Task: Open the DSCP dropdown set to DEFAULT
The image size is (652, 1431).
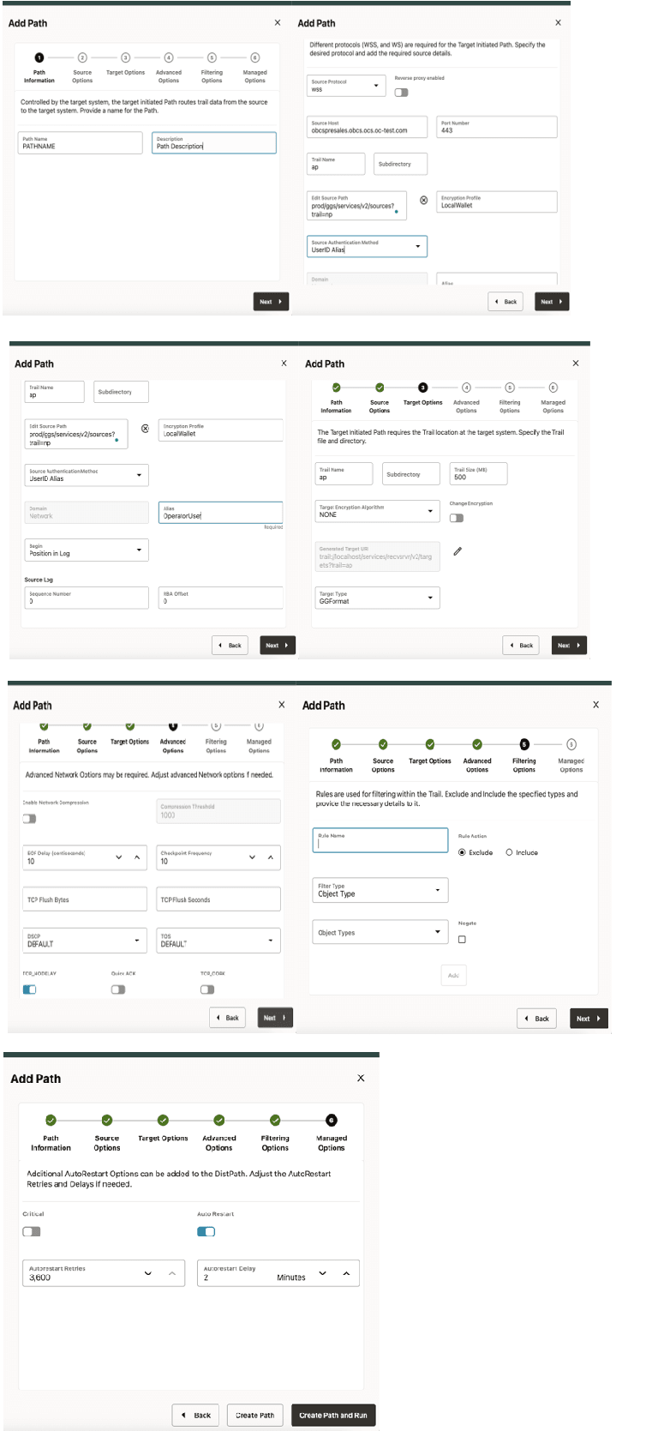Action: point(85,941)
